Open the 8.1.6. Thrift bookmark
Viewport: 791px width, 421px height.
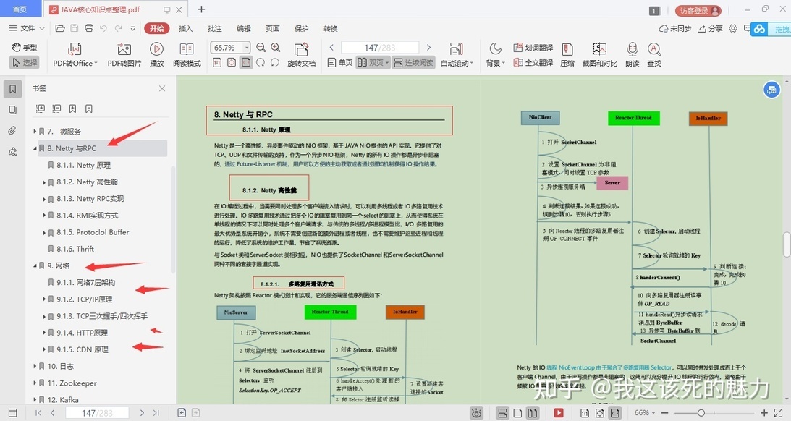(x=75, y=249)
